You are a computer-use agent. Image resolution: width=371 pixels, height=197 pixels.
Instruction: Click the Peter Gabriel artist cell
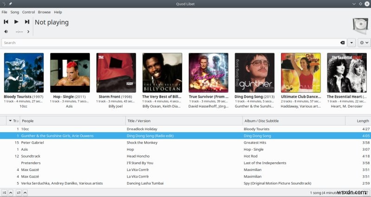32,143
